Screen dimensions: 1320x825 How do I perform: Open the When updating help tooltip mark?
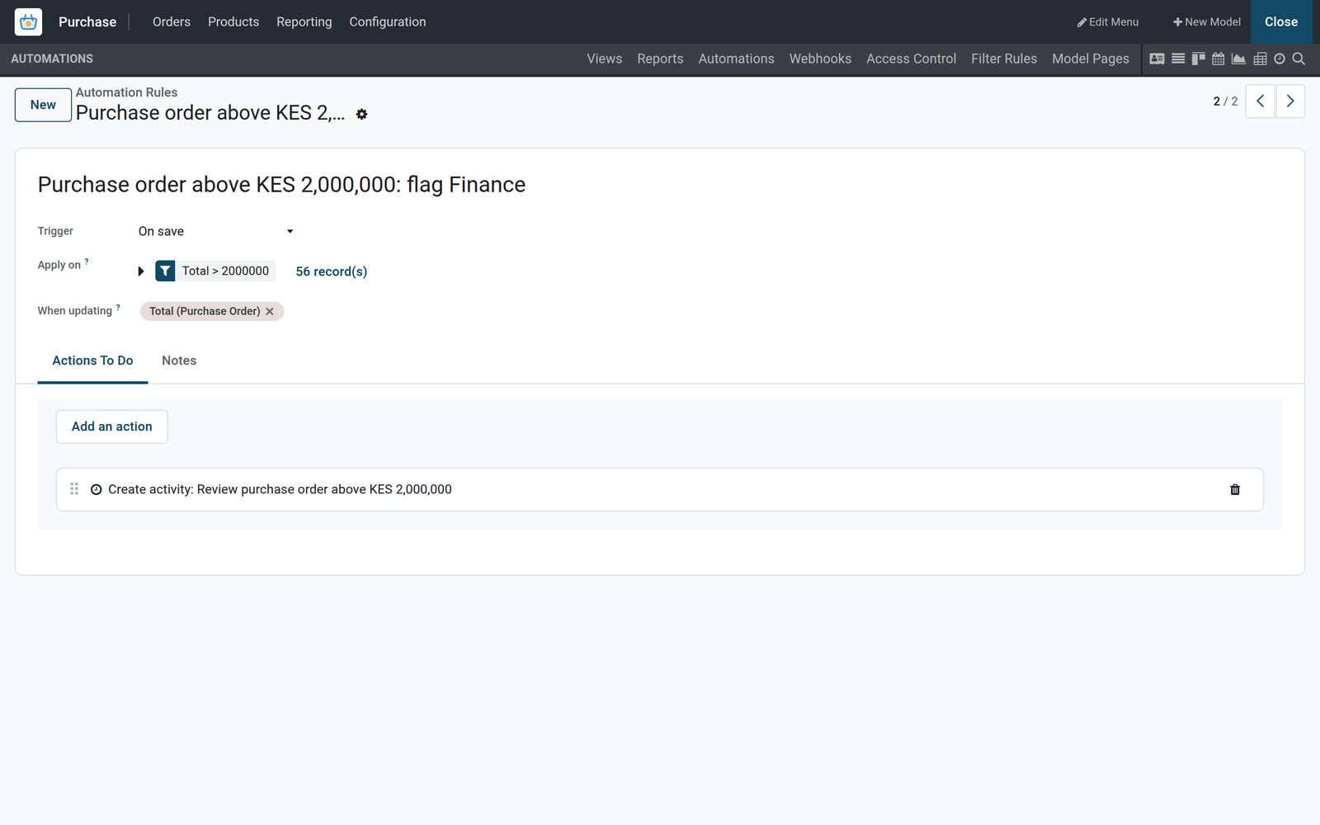[118, 307]
